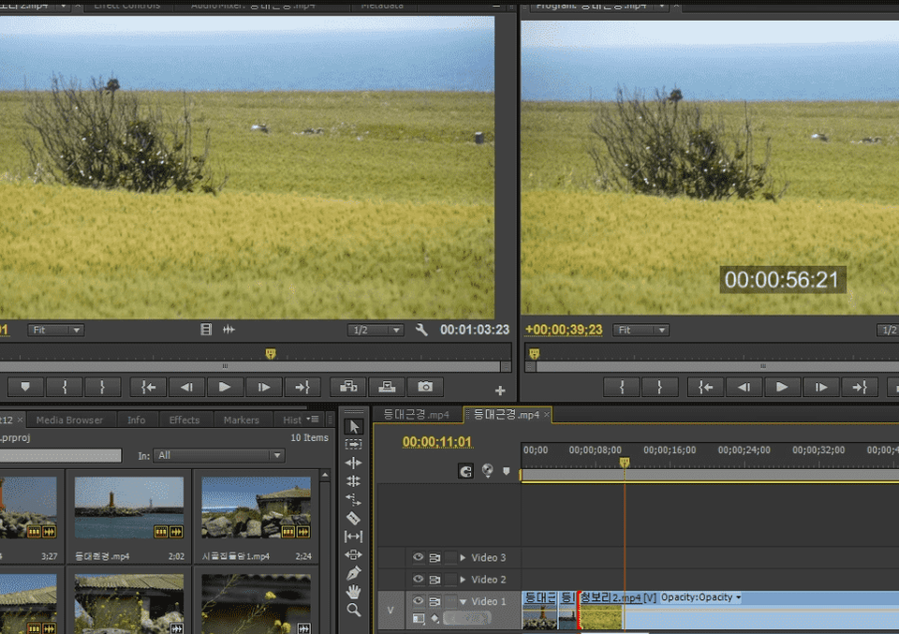Activate the Pen tool
Viewport: 899px width, 634px height.
point(354,573)
